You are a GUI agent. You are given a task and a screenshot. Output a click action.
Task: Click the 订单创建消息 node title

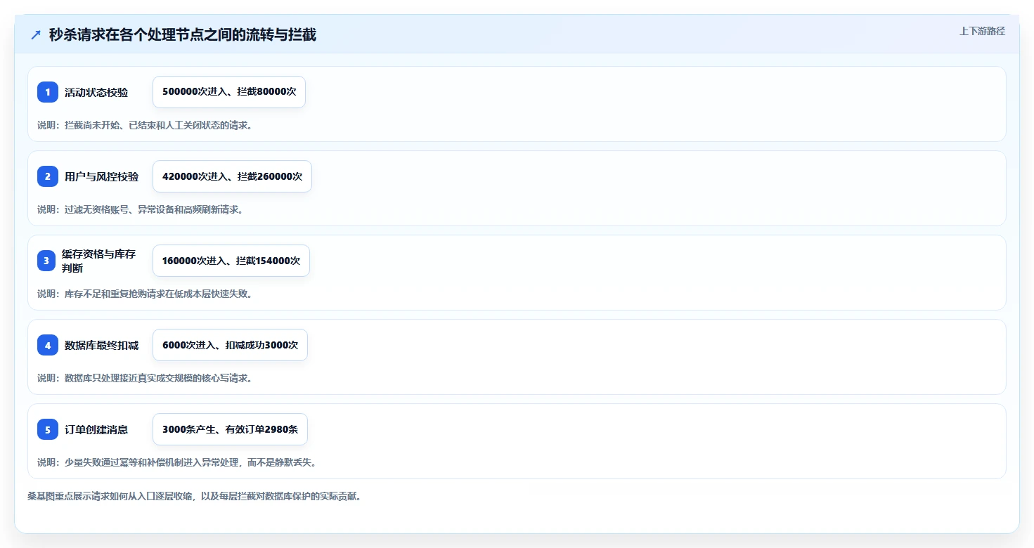(96, 429)
